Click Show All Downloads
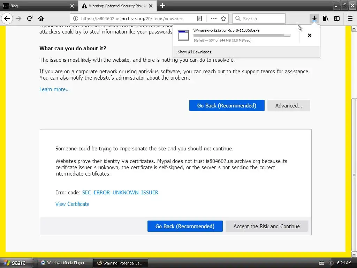 pos(195,52)
